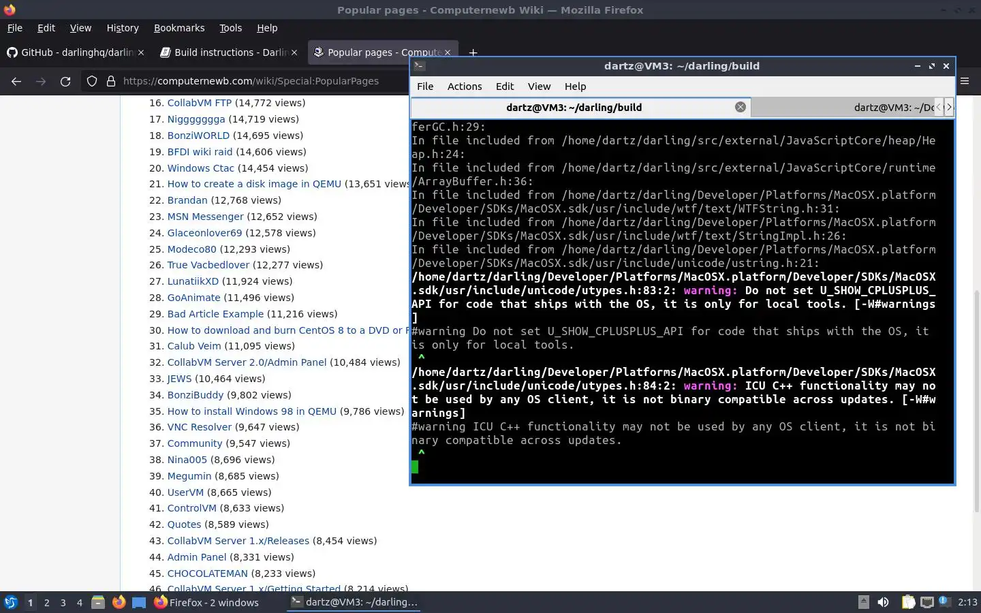Viewport: 981px width, 613px height.
Task: Open VNC Resolver wiki link
Action: click(x=200, y=427)
